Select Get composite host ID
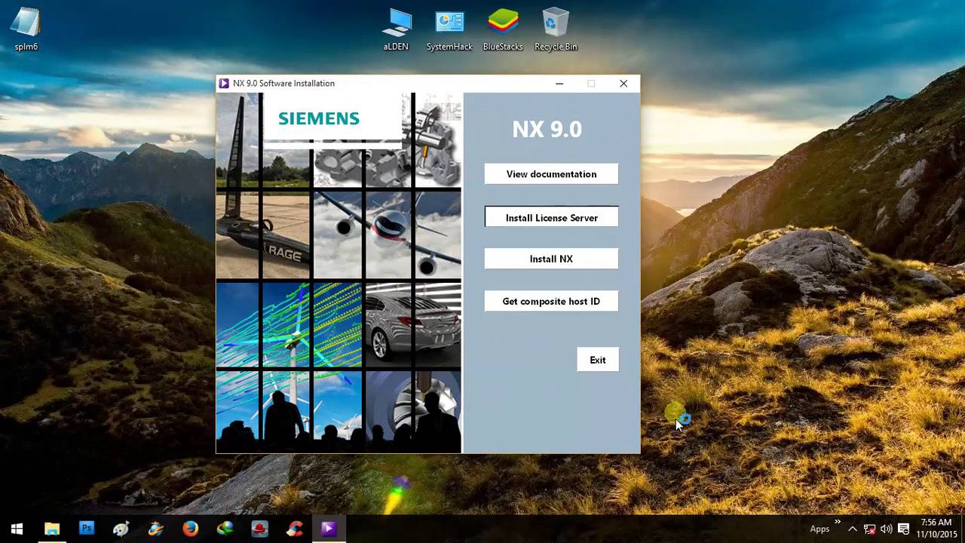965x543 pixels. pyautogui.click(x=551, y=301)
